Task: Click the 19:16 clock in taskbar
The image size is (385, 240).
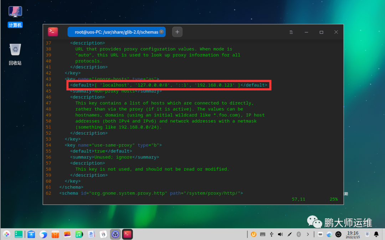Action: point(353,234)
